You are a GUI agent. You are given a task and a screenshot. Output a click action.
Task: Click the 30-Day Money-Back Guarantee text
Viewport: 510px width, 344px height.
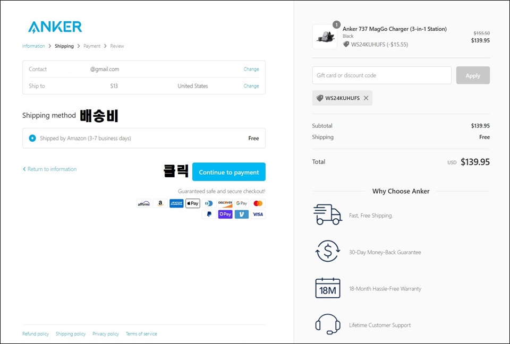pyautogui.click(x=385, y=252)
